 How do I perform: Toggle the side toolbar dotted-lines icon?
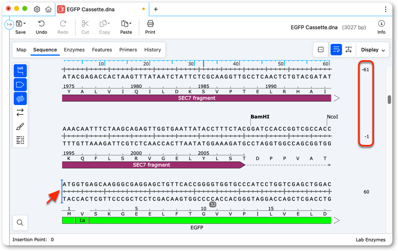(x=20, y=140)
